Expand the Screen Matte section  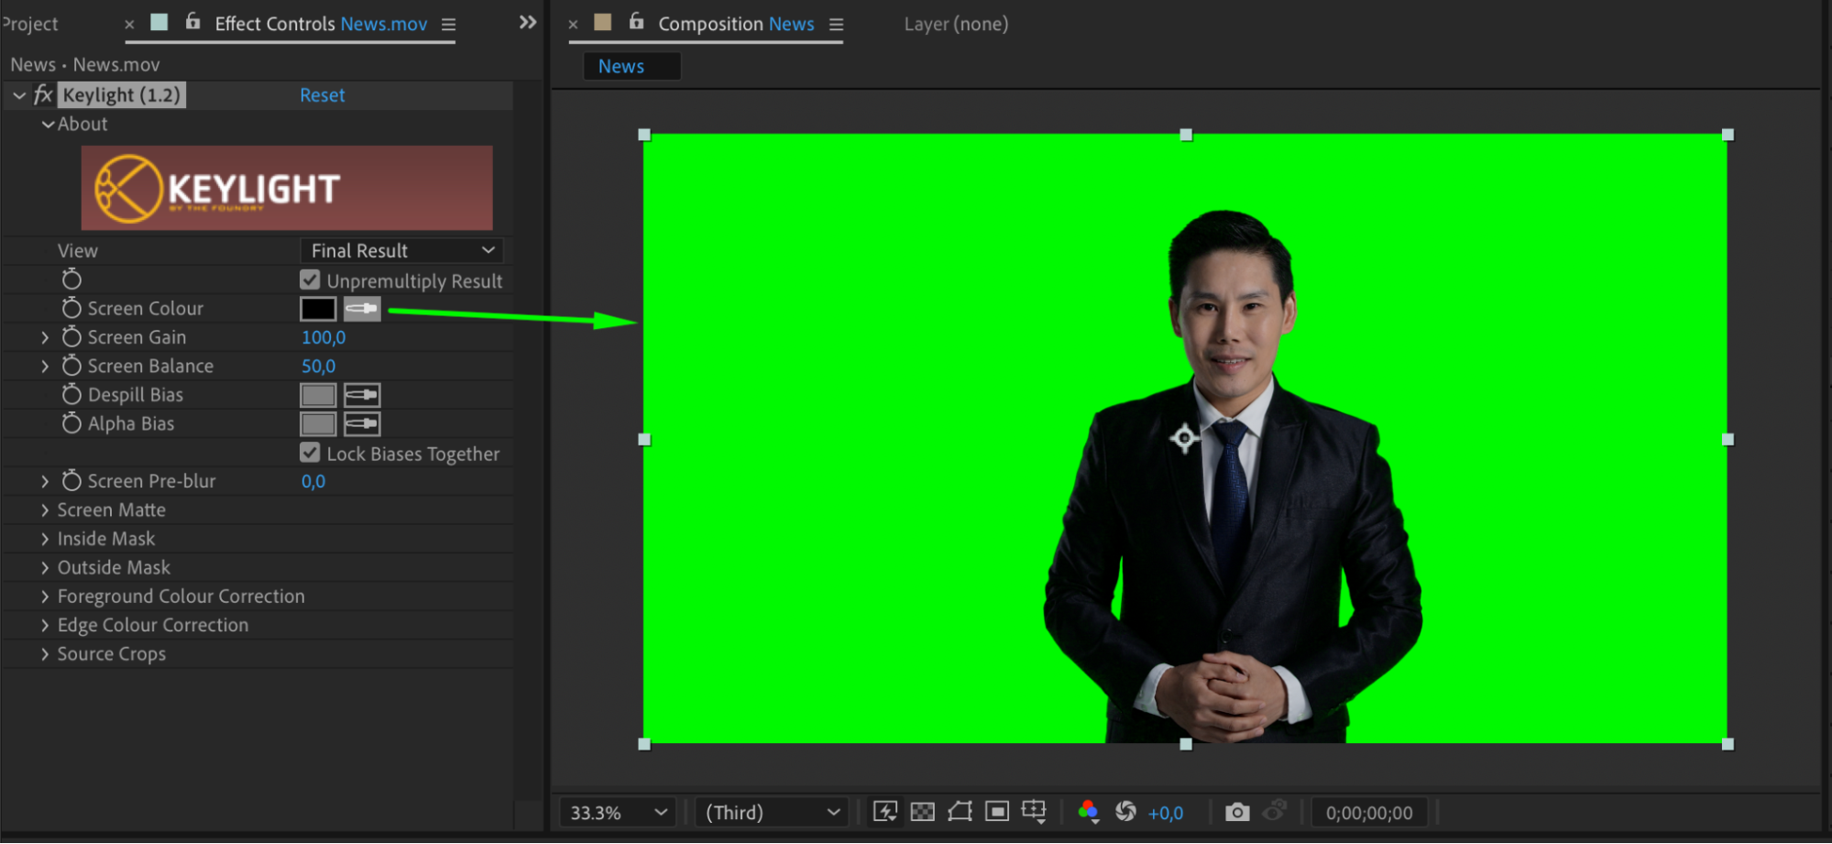45,510
